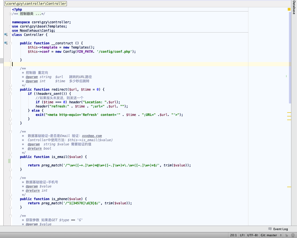Open the Git: master branch dropdown
The height and width of the screenshot is (238, 297).
(x=271, y=235)
